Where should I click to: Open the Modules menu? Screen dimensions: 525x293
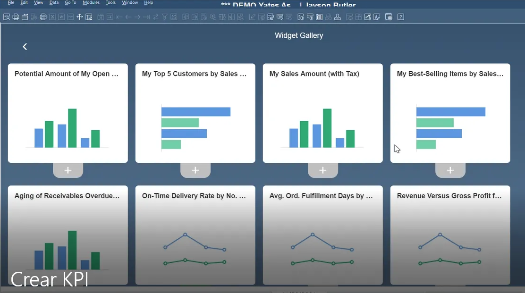click(x=91, y=3)
